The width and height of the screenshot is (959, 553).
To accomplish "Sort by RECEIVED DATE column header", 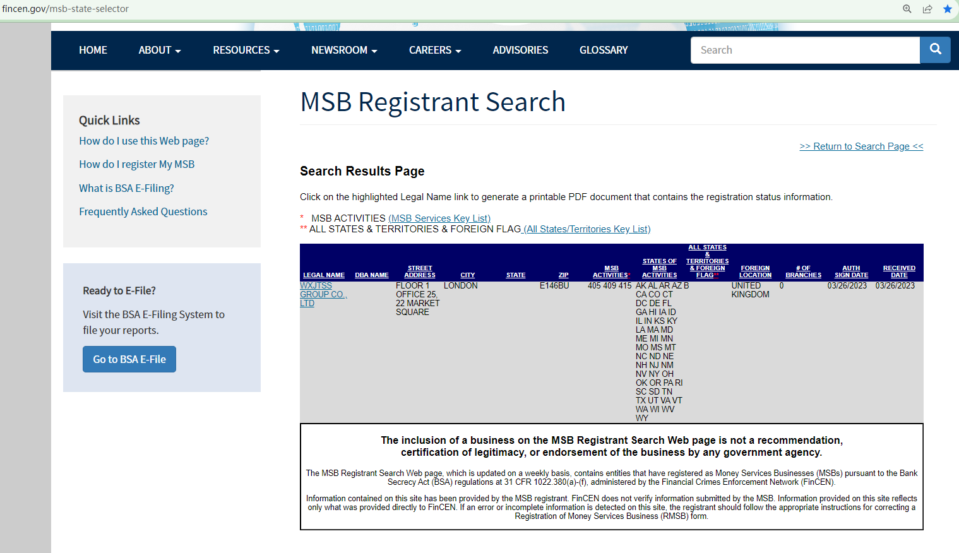I will point(899,272).
